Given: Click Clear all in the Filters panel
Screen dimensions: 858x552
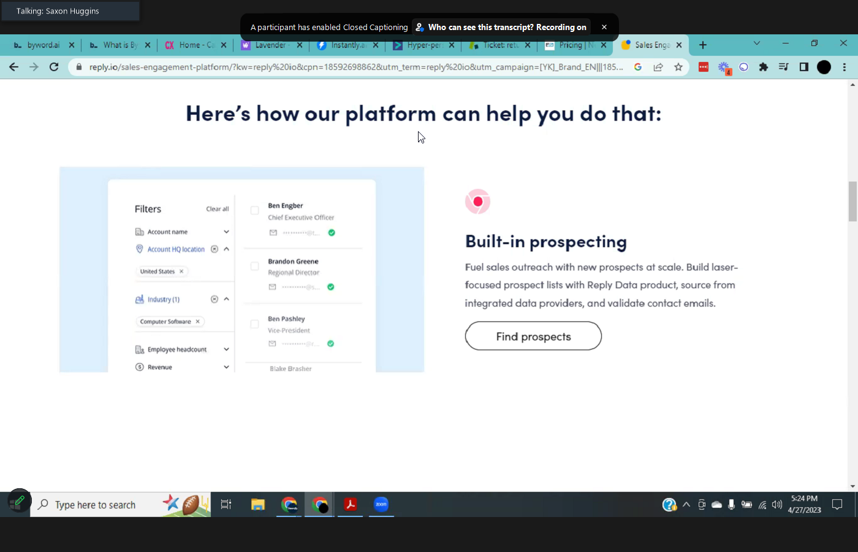Looking at the screenshot, I should pos(217,209).
